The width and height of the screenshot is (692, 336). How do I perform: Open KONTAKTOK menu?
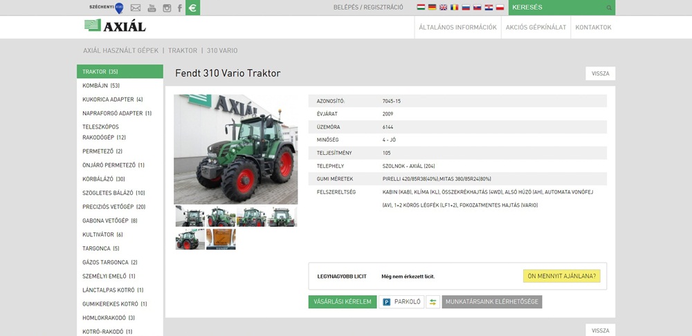click(x=593, y=28)
